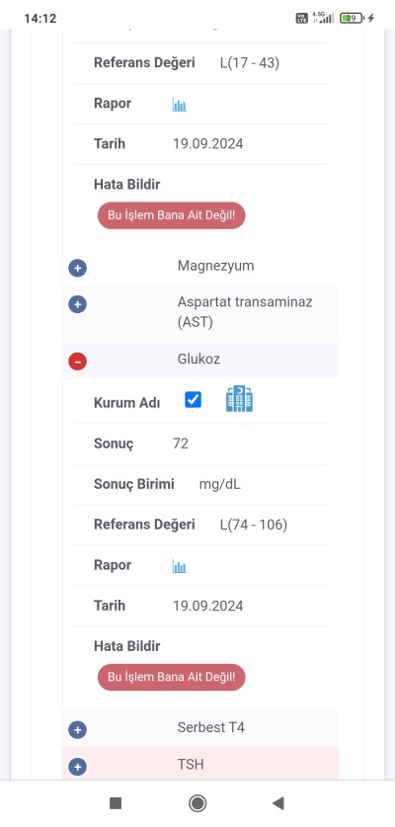
Task: Expand the Magnezyum result row
Action: point(78,268)
